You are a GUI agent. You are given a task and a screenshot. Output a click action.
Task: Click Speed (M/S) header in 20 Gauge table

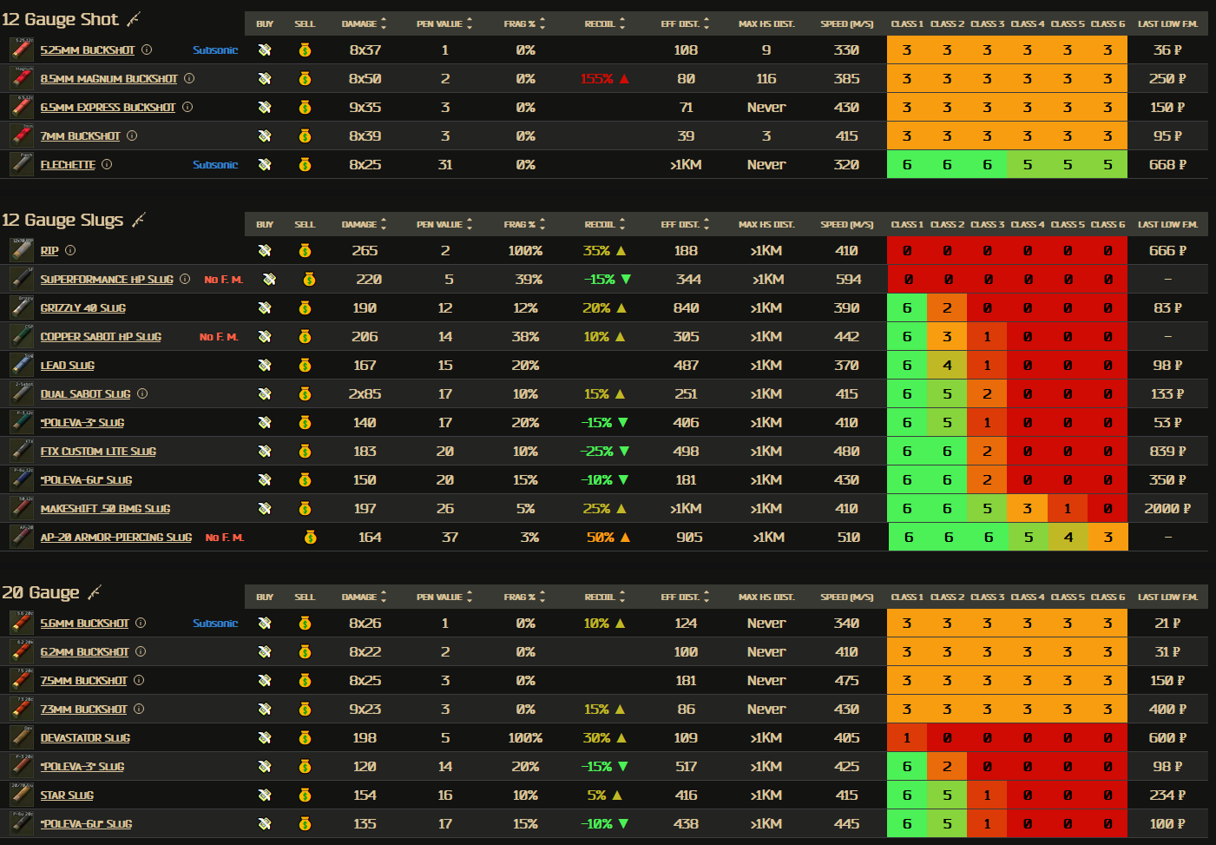[x=846, y=597]
